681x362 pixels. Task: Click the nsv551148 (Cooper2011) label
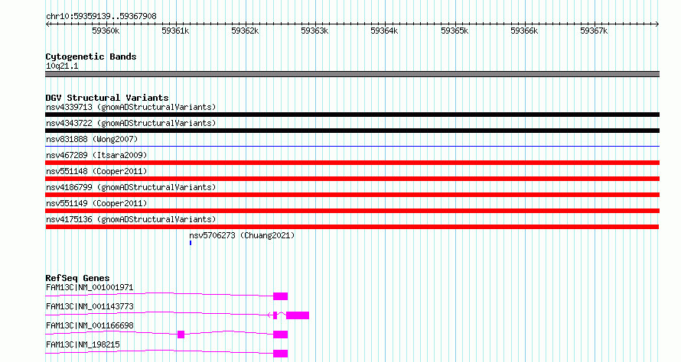pyautogui.click(x=96, y=171)
